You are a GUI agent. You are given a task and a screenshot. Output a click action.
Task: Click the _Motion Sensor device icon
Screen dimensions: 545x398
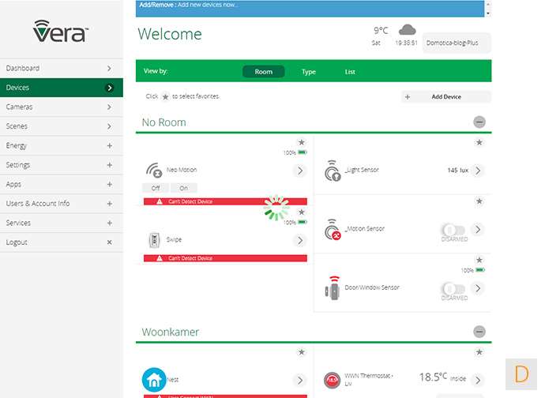(333, 229)
